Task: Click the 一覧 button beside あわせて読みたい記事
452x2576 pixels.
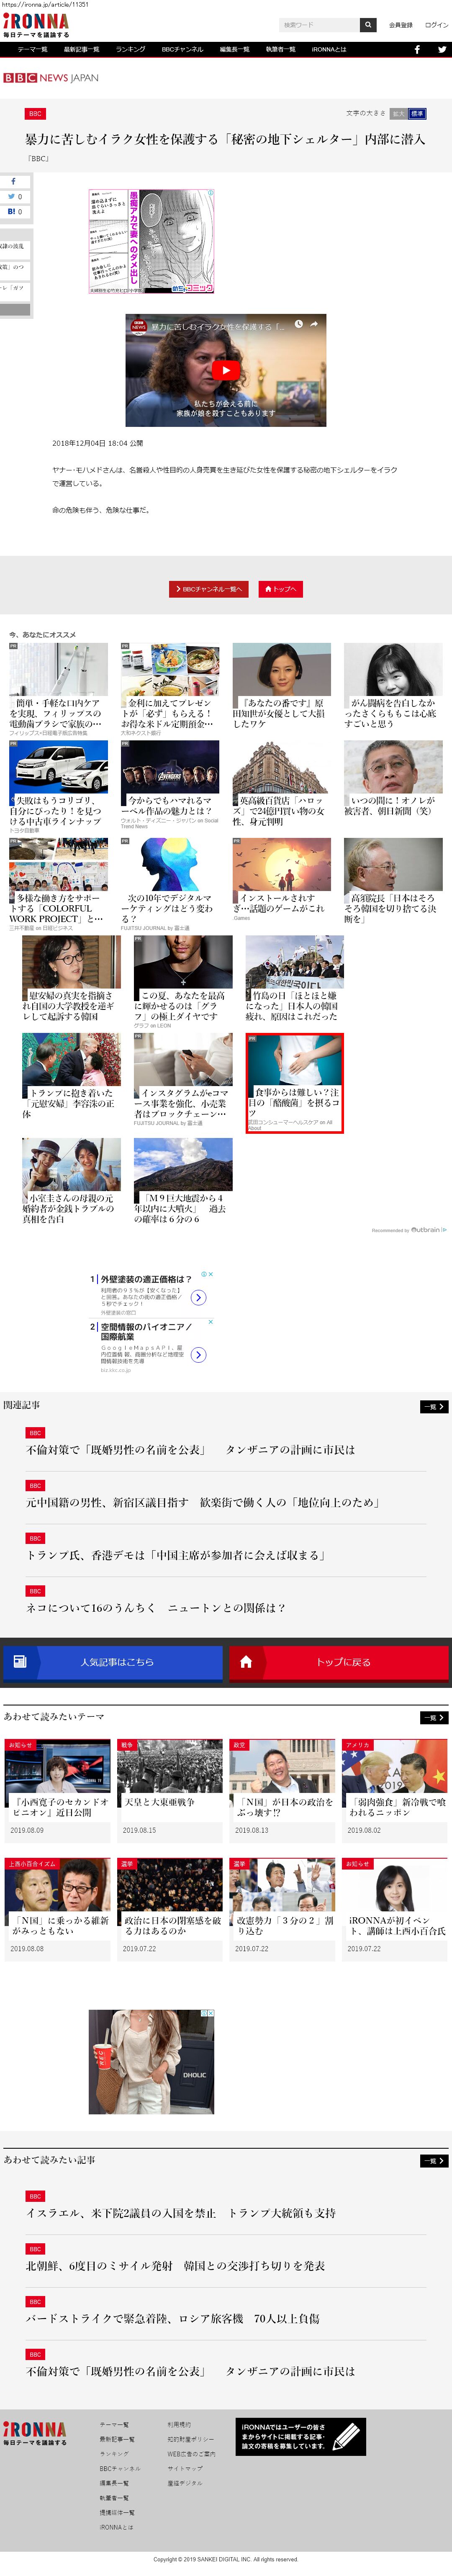Action: click(433, 2161)
